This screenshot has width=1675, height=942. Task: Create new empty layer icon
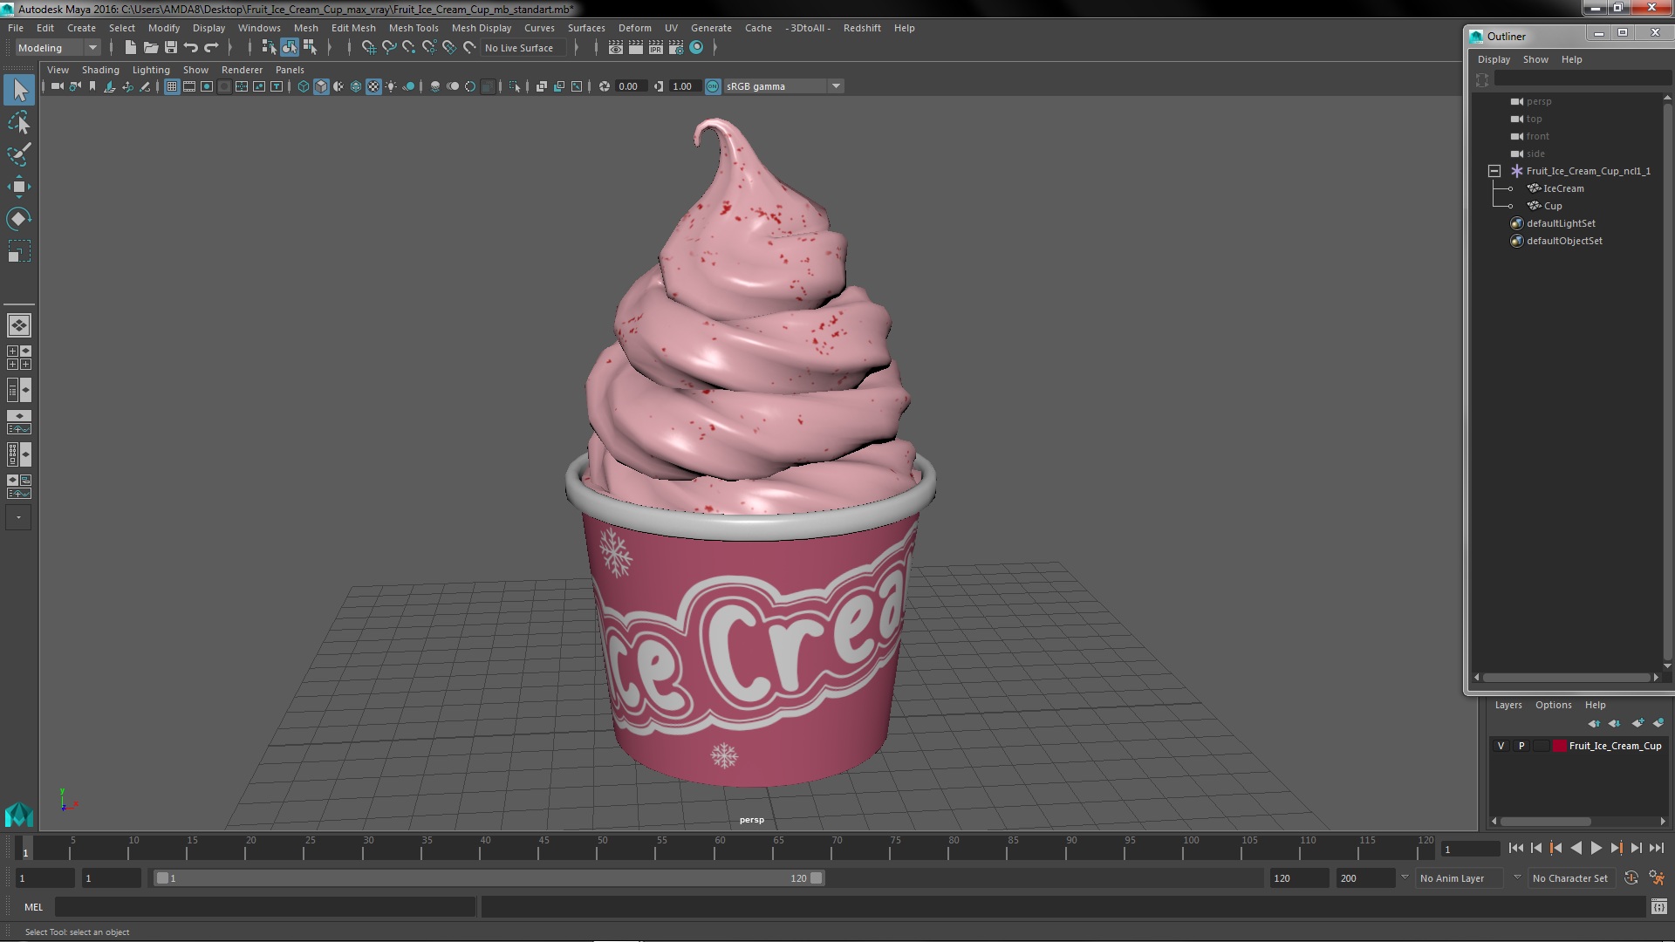pyautogui.click(x=1637, y=723)
